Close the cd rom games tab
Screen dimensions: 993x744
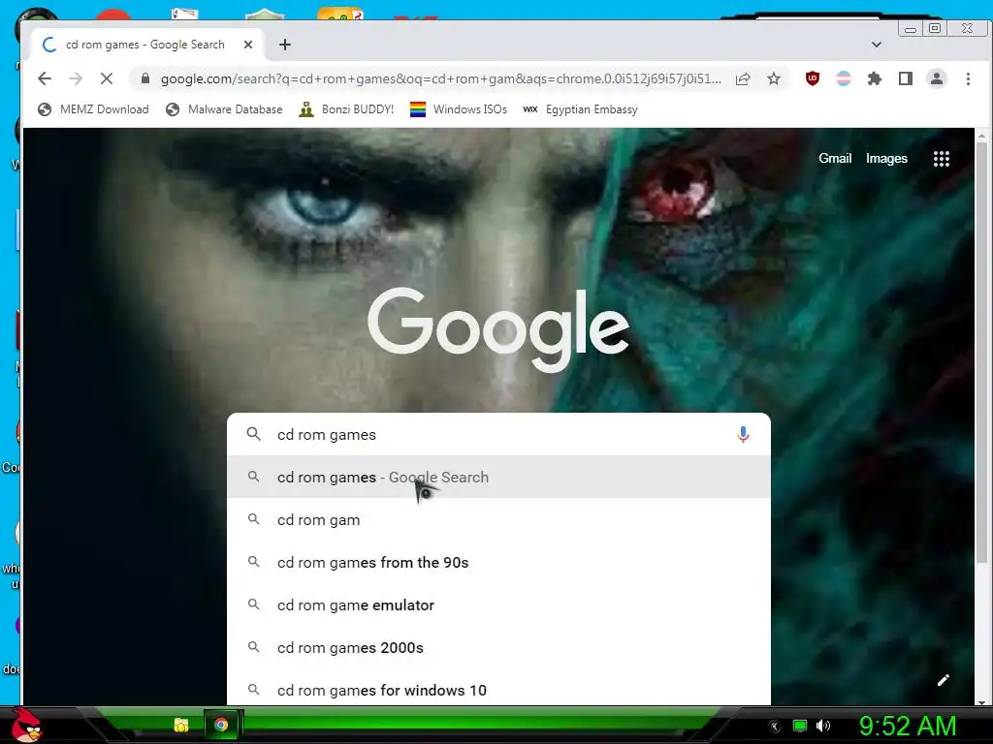pos(248,45)
